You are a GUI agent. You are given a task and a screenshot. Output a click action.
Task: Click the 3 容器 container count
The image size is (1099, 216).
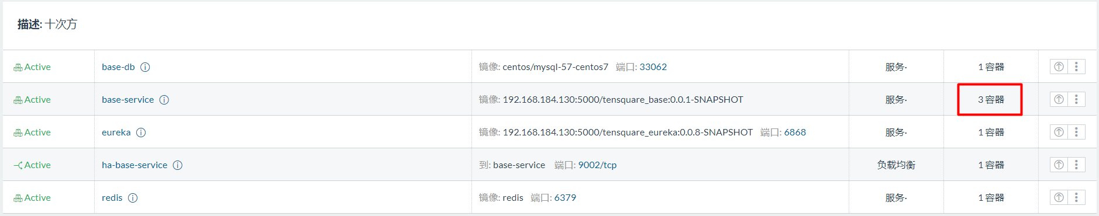991,100
